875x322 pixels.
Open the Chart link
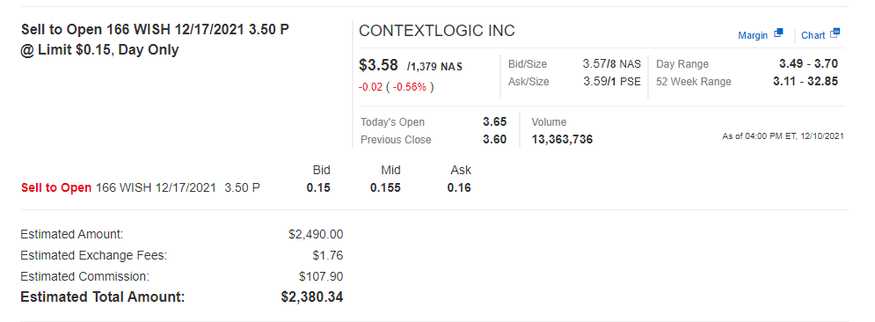813,35
